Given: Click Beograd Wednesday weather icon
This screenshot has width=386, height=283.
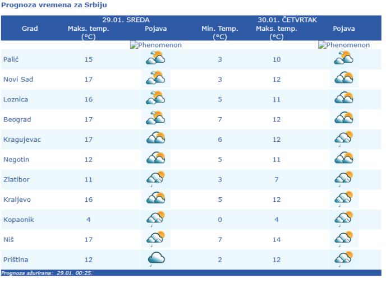Looking at the screenshot, I should tap(155, 118).
